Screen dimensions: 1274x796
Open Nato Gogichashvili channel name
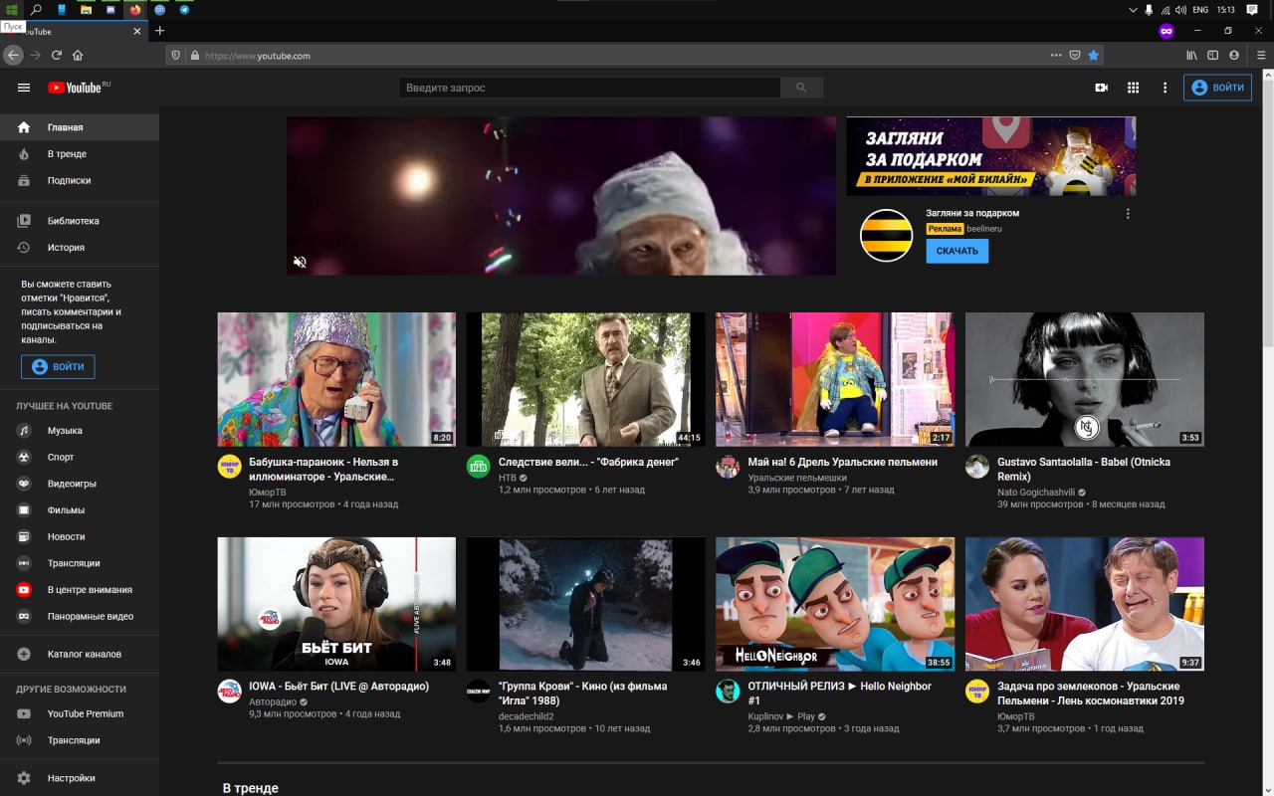click(x=1036, y=492)
